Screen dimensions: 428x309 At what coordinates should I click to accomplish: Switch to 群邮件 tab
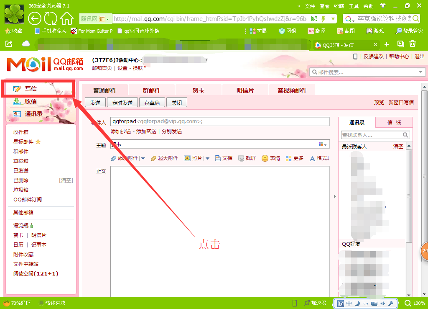151,90
